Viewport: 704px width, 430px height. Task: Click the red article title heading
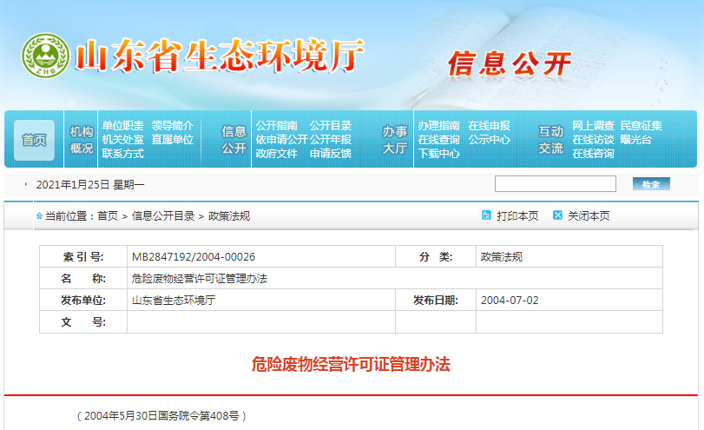click(351, 364)
